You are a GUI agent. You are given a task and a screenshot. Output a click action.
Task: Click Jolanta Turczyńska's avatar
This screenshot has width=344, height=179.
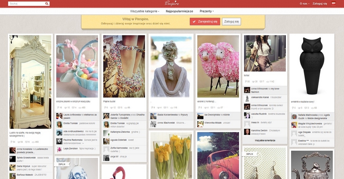[106, 116]
